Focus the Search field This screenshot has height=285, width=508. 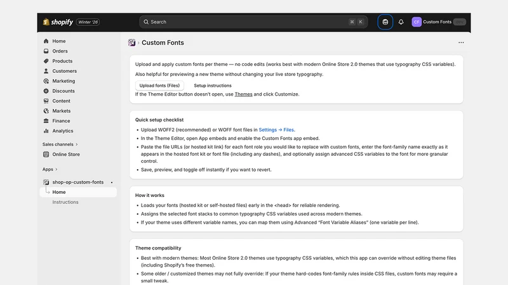(253, 22)
